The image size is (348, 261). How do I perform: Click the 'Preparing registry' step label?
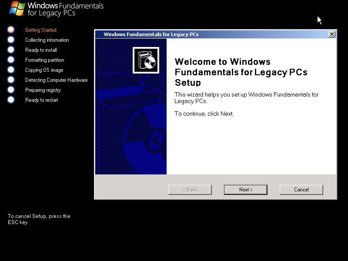pos(43,90)
